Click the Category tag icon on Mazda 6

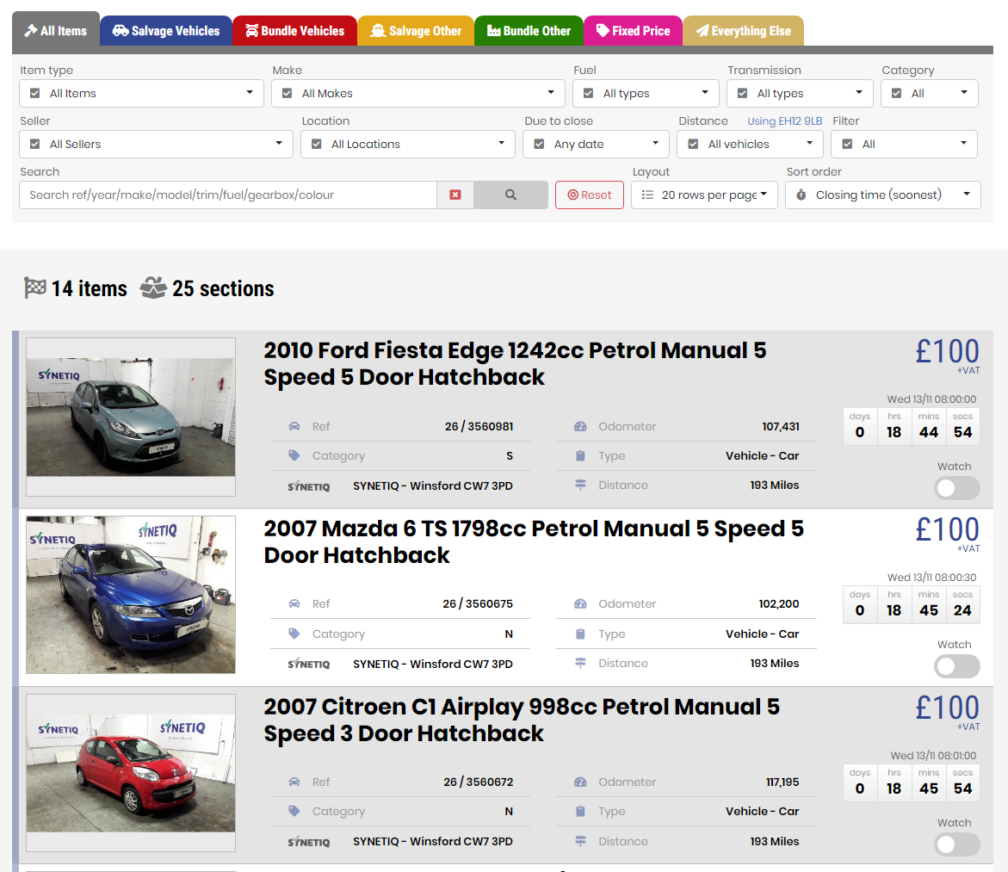pyautogui.click(x=294, y=634)
